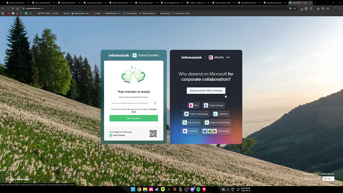
Task: Switch to the Attachment Expansion tab
Action: [274, 3]
